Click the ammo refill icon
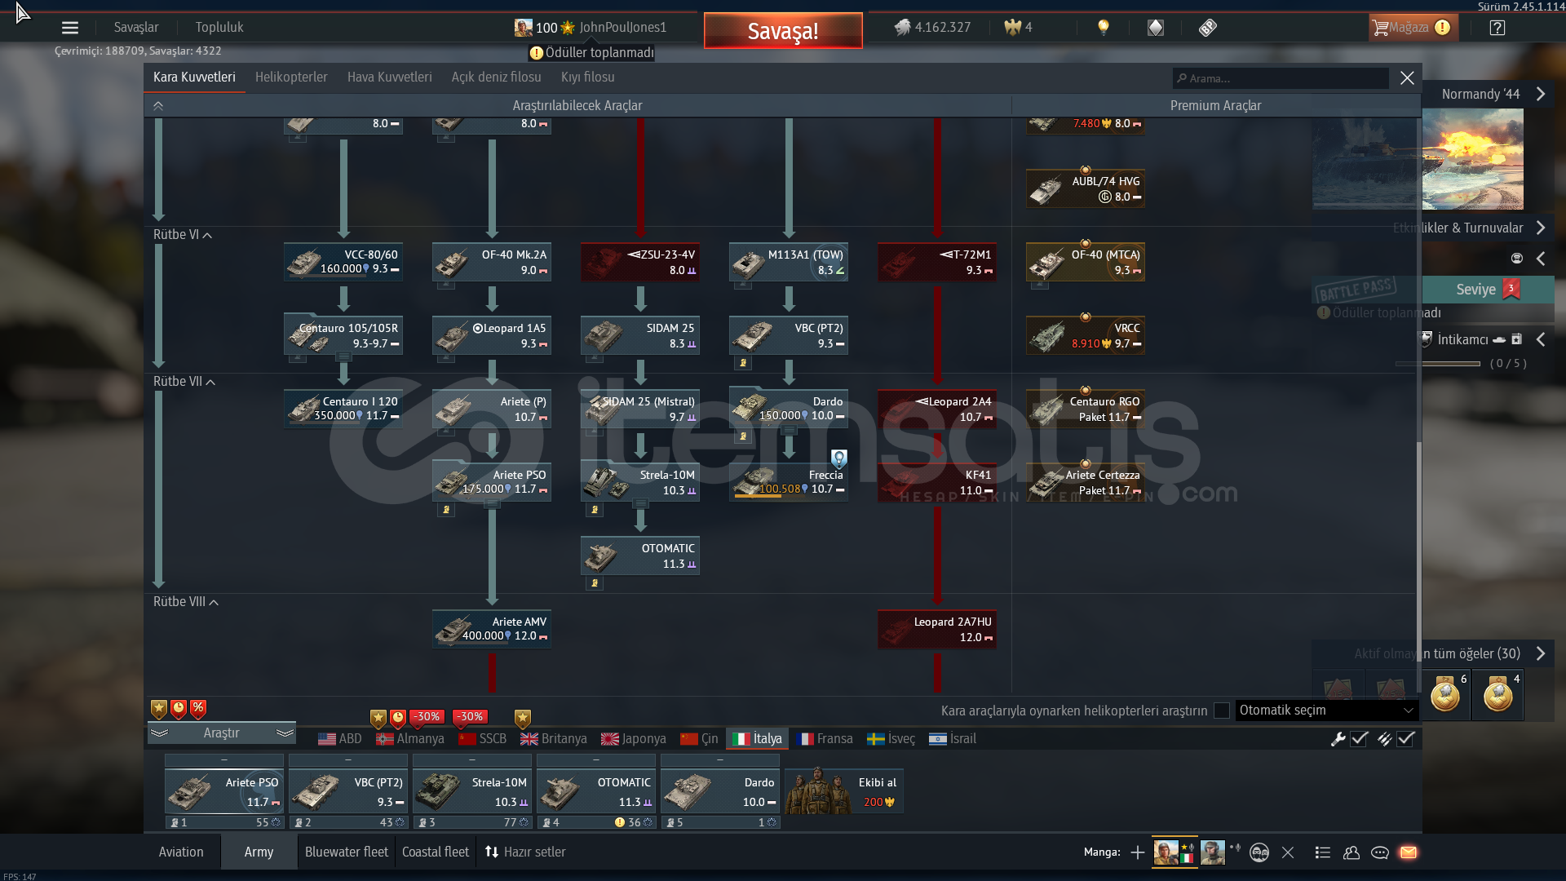Screen dimensions: 1566x881 tap(1384, 739)
